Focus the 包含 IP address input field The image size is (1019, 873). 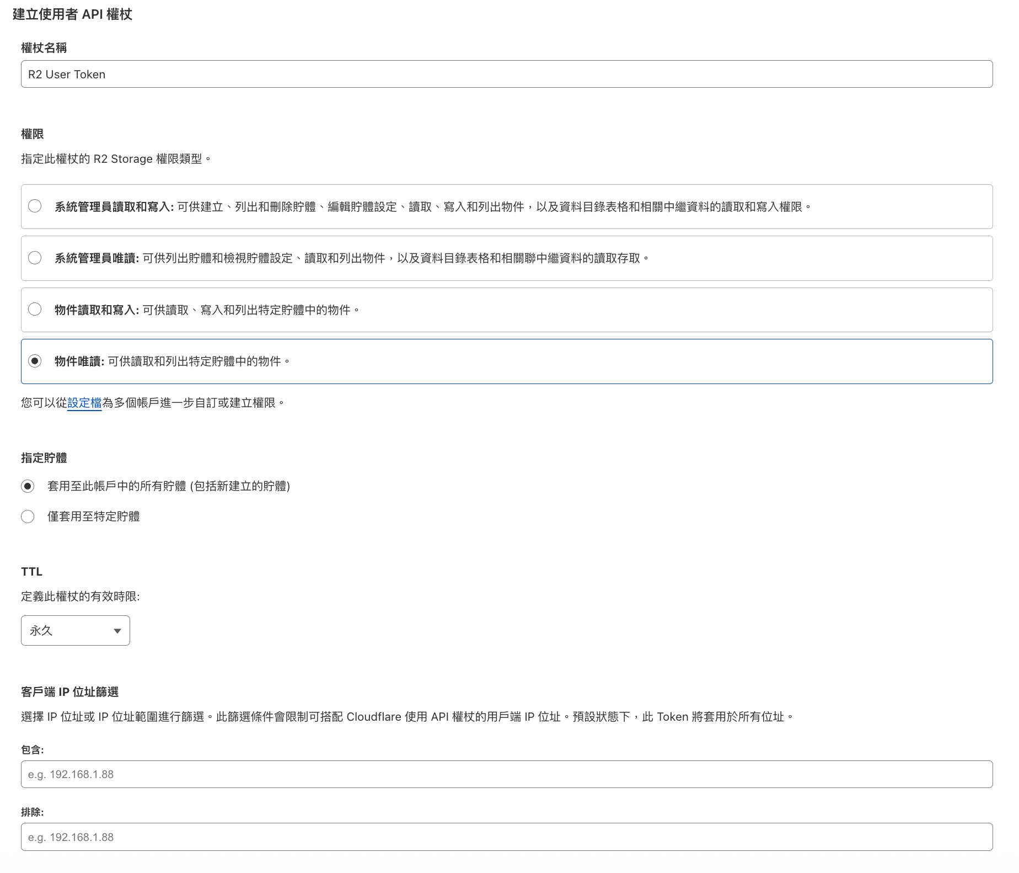506,774
